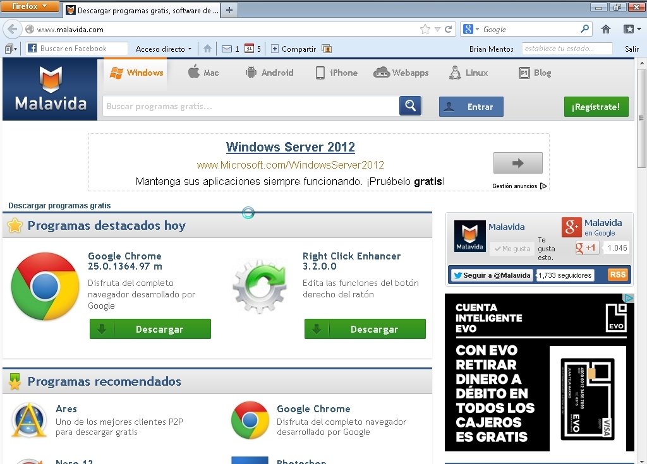This screenshot has width=647, height=464.
Task: Click the scrollbar down arrow
Action: tap(641, 460)
